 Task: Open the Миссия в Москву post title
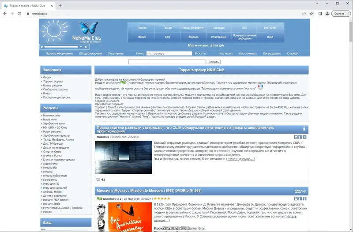[149, 191]
